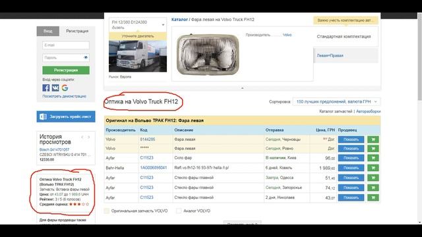This screenshot has height=237, width=422.
Task: Open the Каталог breadcrumb link
Action: tap(179, 19)
